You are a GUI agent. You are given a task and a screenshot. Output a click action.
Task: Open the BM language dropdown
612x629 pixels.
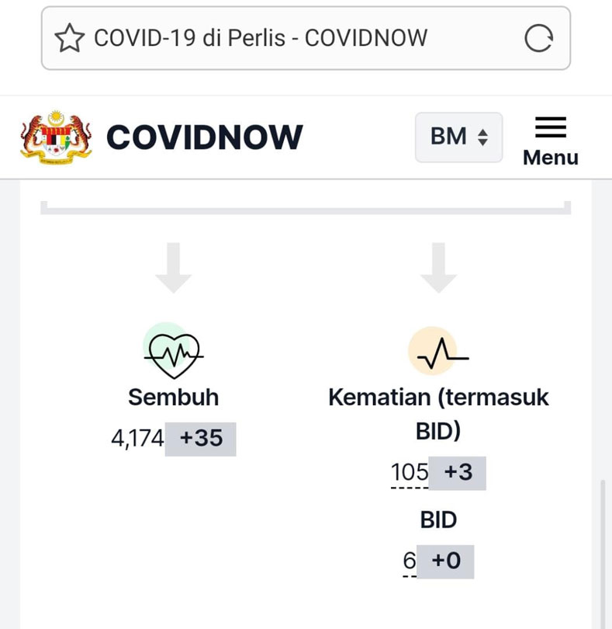[459, 137]
